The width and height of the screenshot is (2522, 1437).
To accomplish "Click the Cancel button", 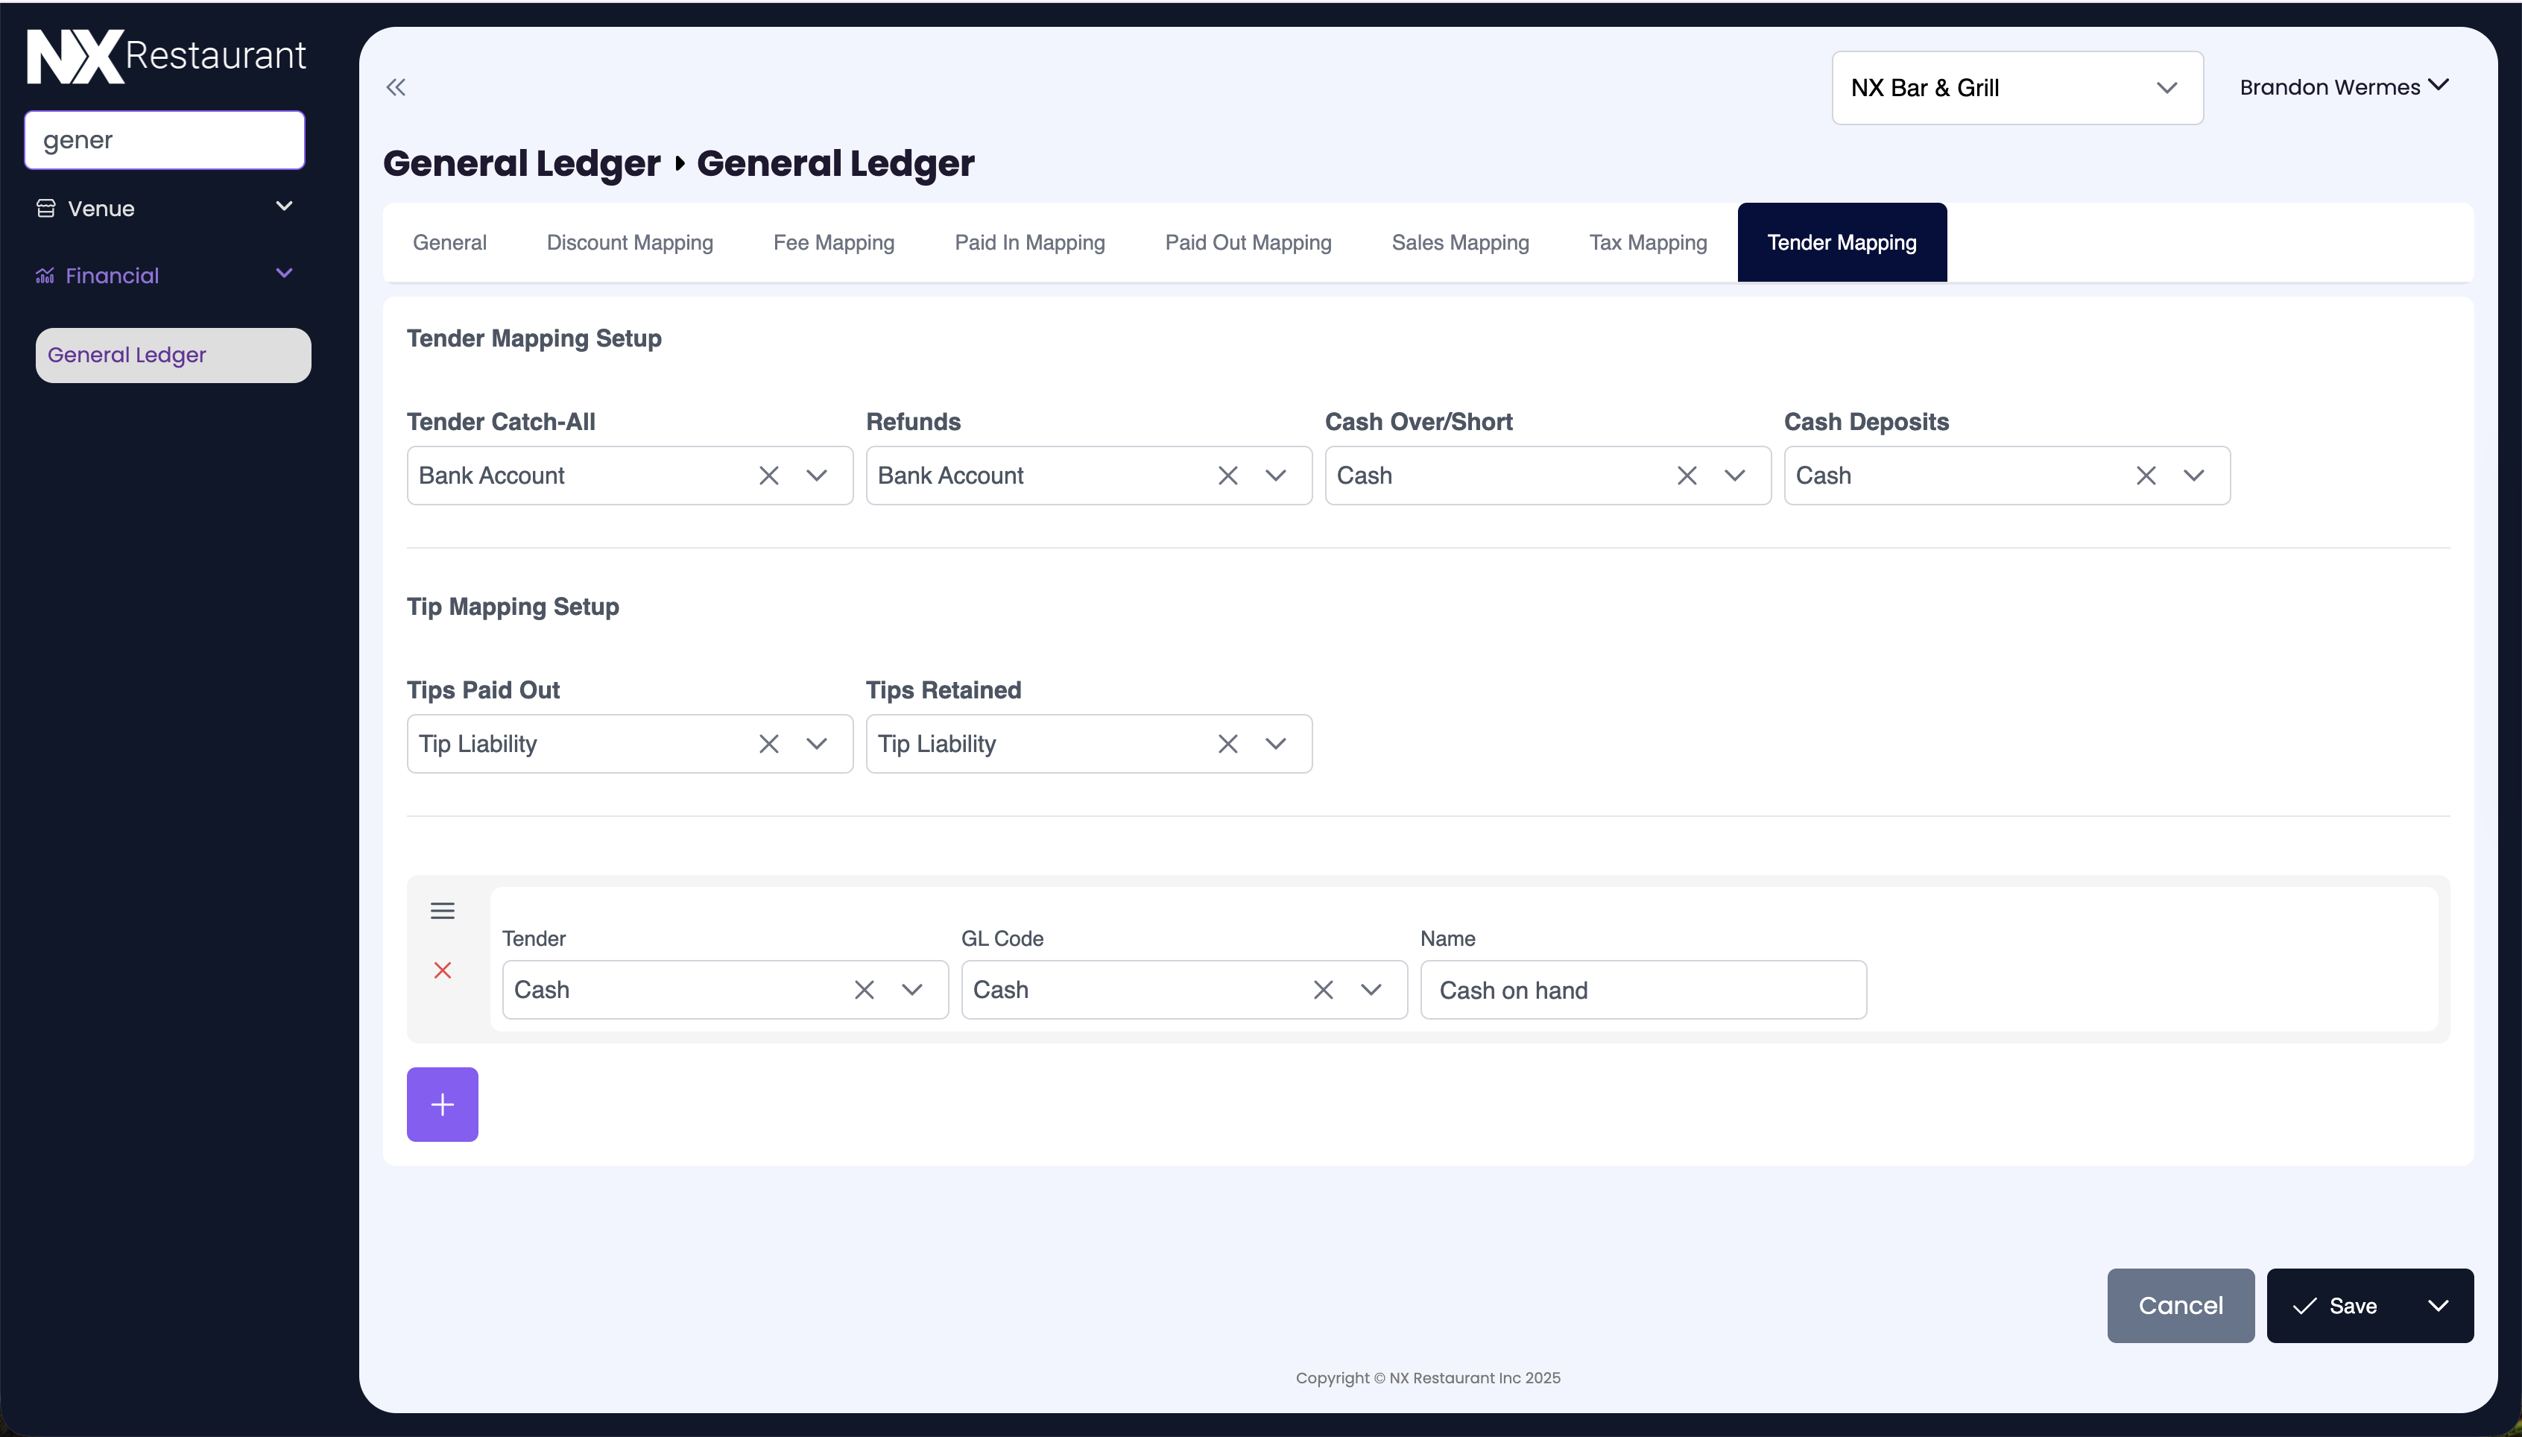I will [2180, 1306].
